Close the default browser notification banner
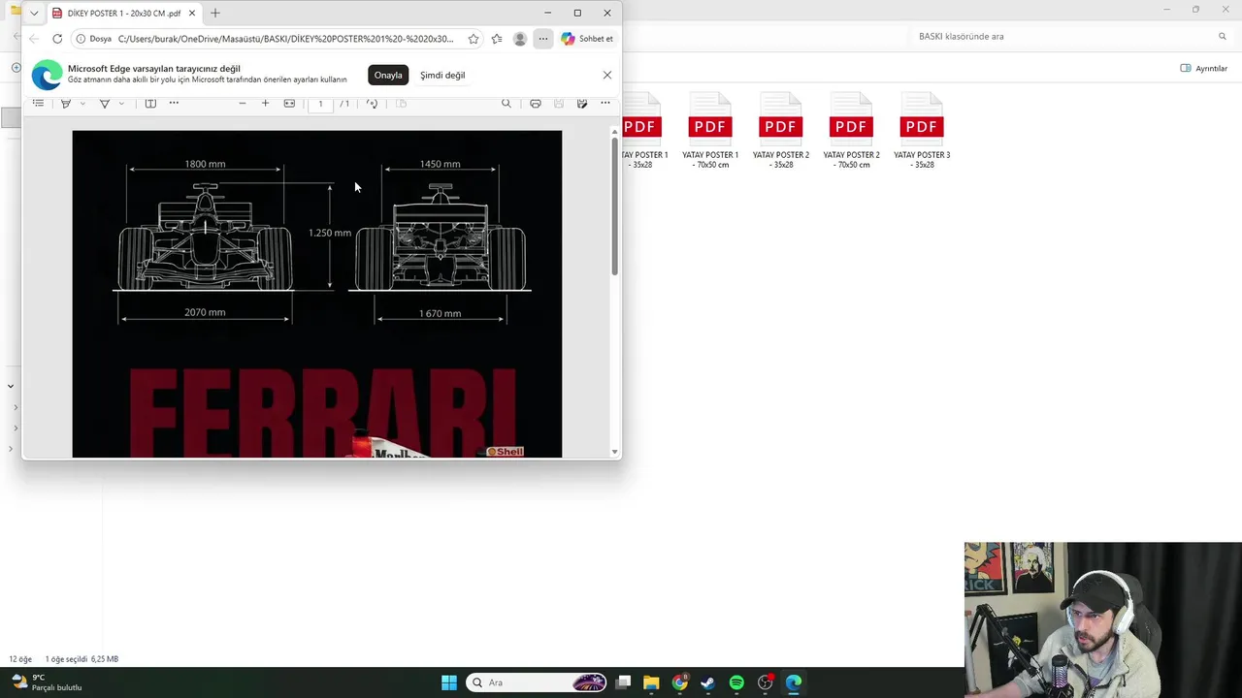This screenshot has height=698, width=1242. [607, 75]
